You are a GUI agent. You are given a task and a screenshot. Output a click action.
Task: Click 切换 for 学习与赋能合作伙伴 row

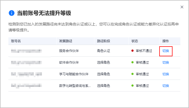[x=166, y=74]
